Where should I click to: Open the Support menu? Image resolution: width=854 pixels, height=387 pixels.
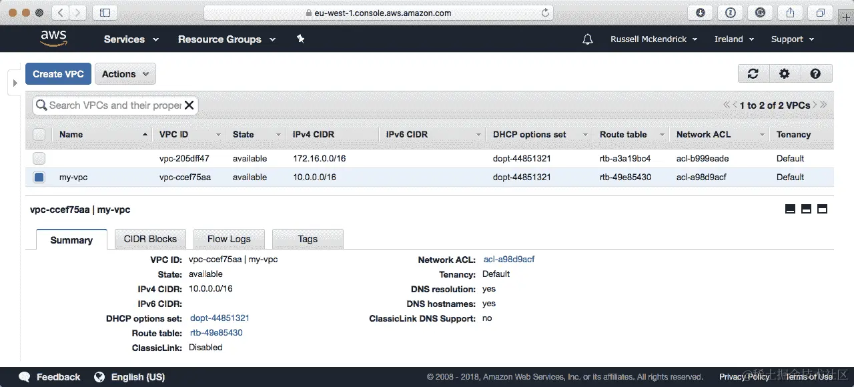coord(793,39)
